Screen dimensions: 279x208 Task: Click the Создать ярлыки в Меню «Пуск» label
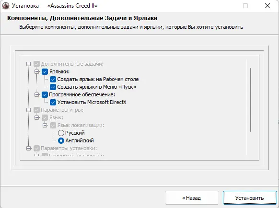97,87
